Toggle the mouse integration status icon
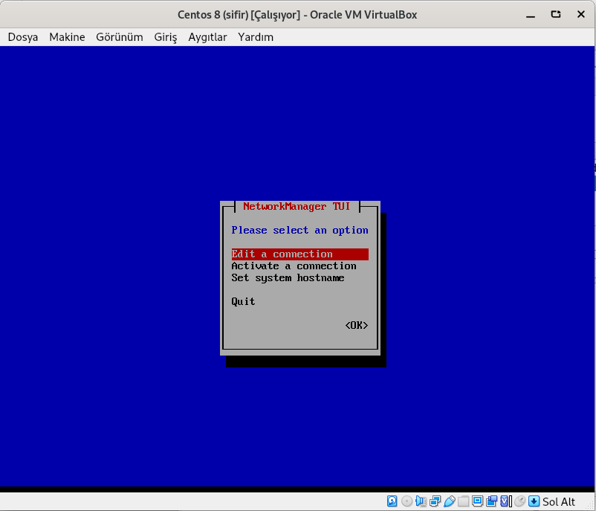The width and height of the screenshot is (596, 511). tap(519, 501)
